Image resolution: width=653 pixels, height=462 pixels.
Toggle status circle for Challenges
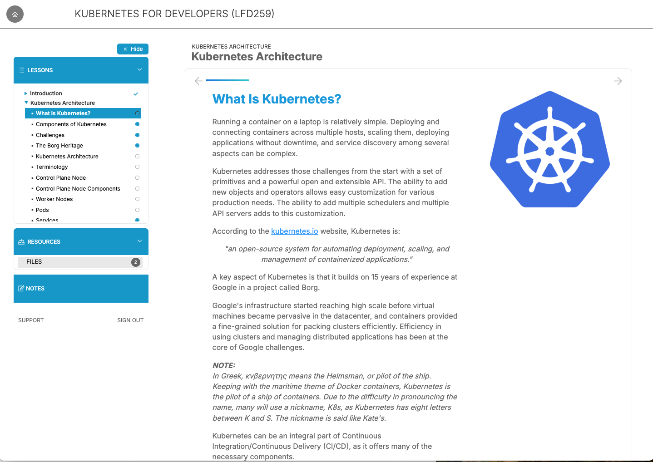[137, 135]
